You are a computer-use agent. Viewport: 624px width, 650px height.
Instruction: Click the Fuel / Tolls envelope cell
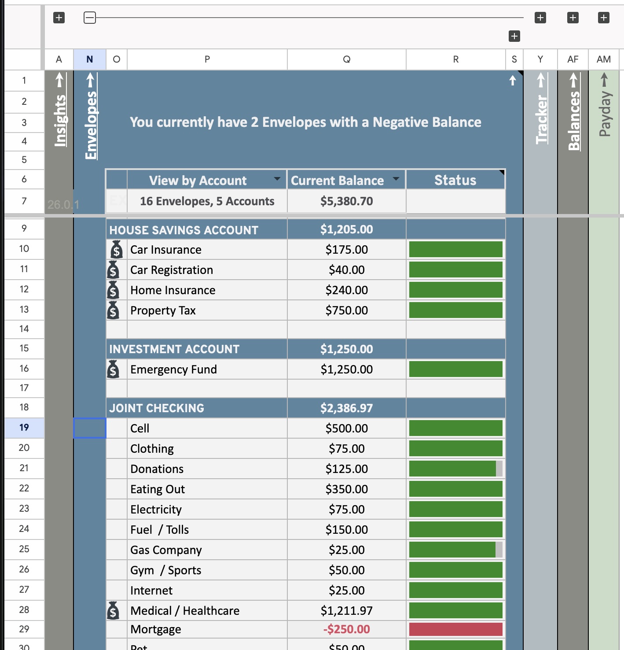pos(207,530)
